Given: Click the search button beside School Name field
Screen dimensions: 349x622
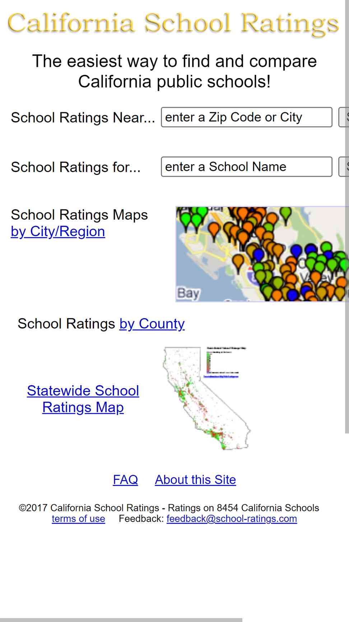Looking at the screenshot, I should [344, 167].
